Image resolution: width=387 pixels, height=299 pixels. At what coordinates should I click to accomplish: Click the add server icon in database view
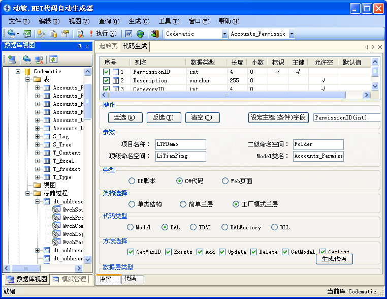coord(12,59)
